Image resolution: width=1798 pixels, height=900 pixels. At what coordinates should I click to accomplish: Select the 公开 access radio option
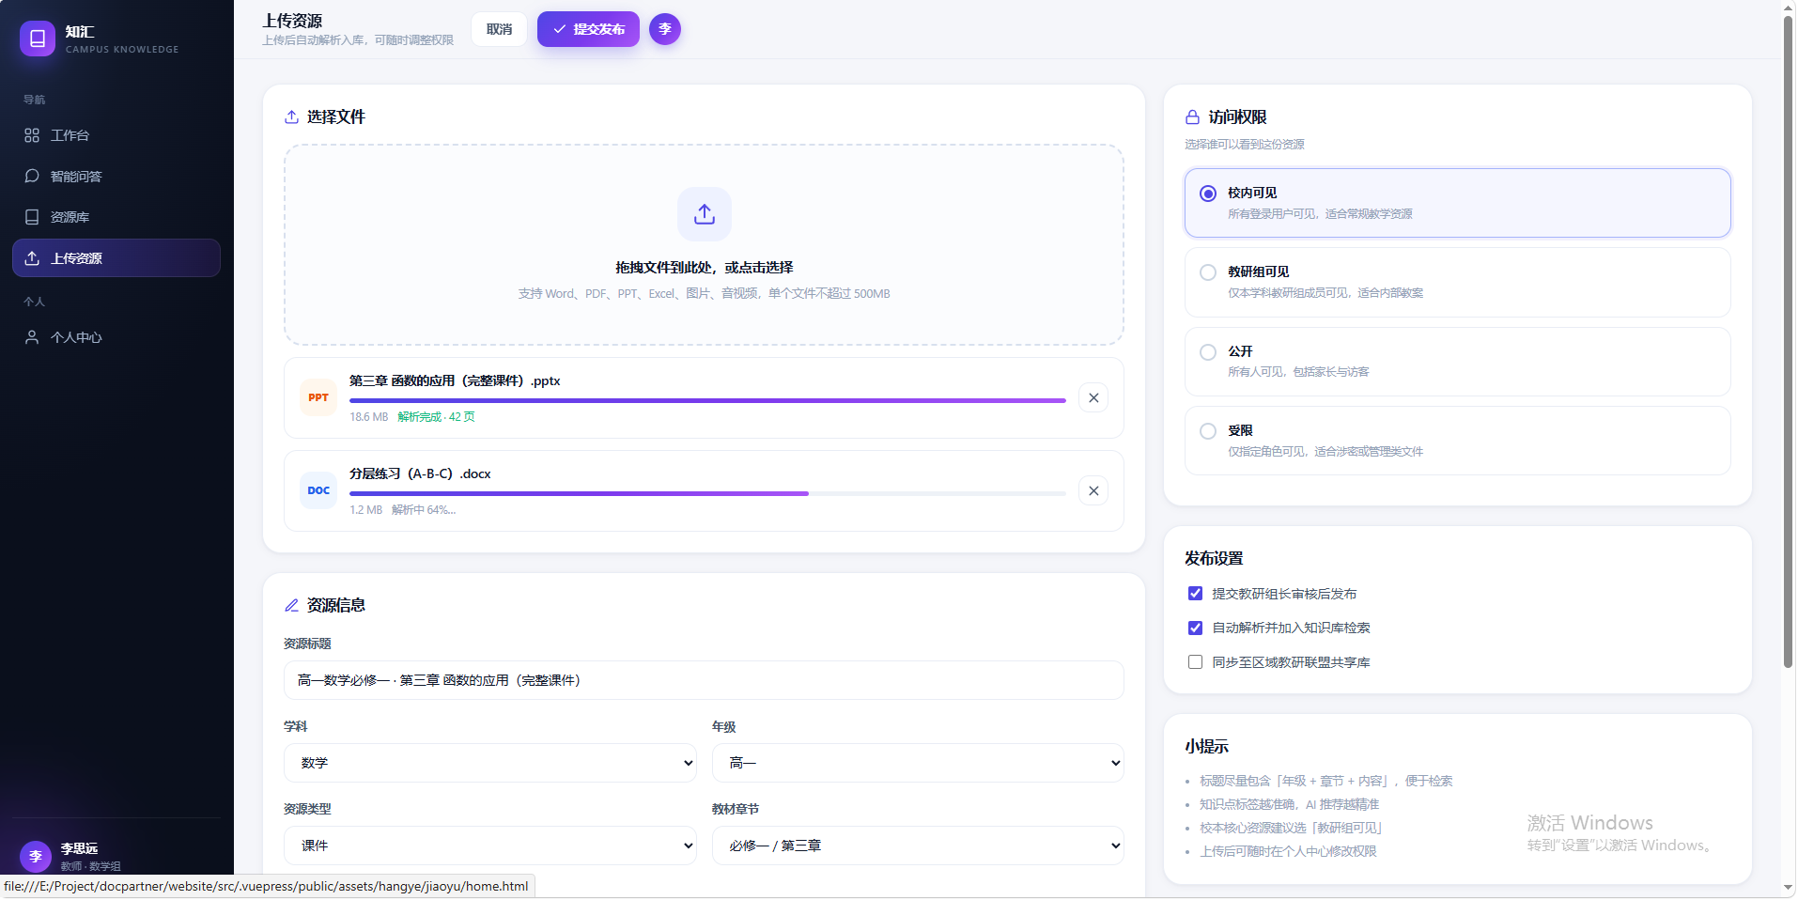point(1208,352)
